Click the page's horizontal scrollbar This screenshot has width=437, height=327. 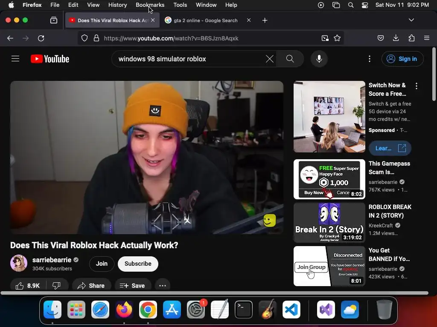tap(214, 293)
